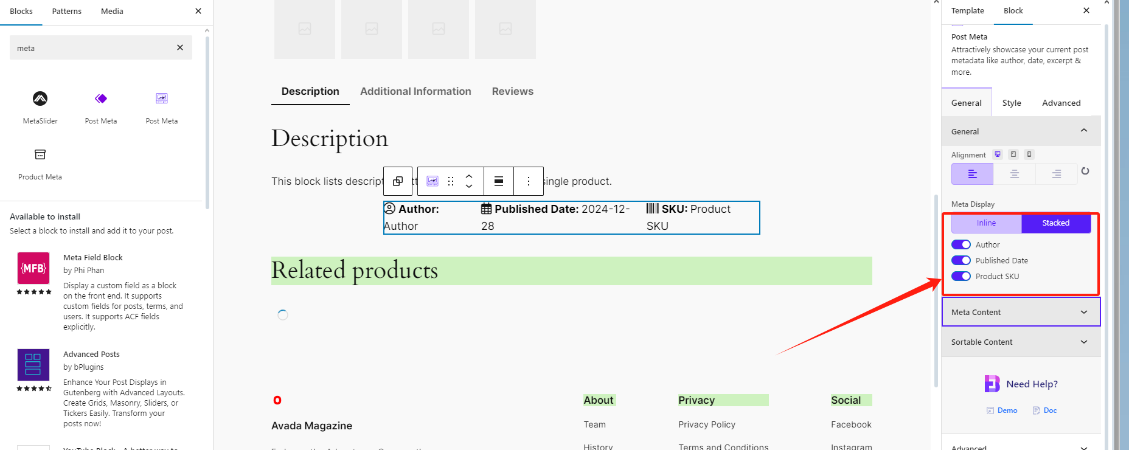Image resolution: width=1129 pixels, height=450 pixels.
Task: Switch to the Style tab
Action: pos(1012,103)
